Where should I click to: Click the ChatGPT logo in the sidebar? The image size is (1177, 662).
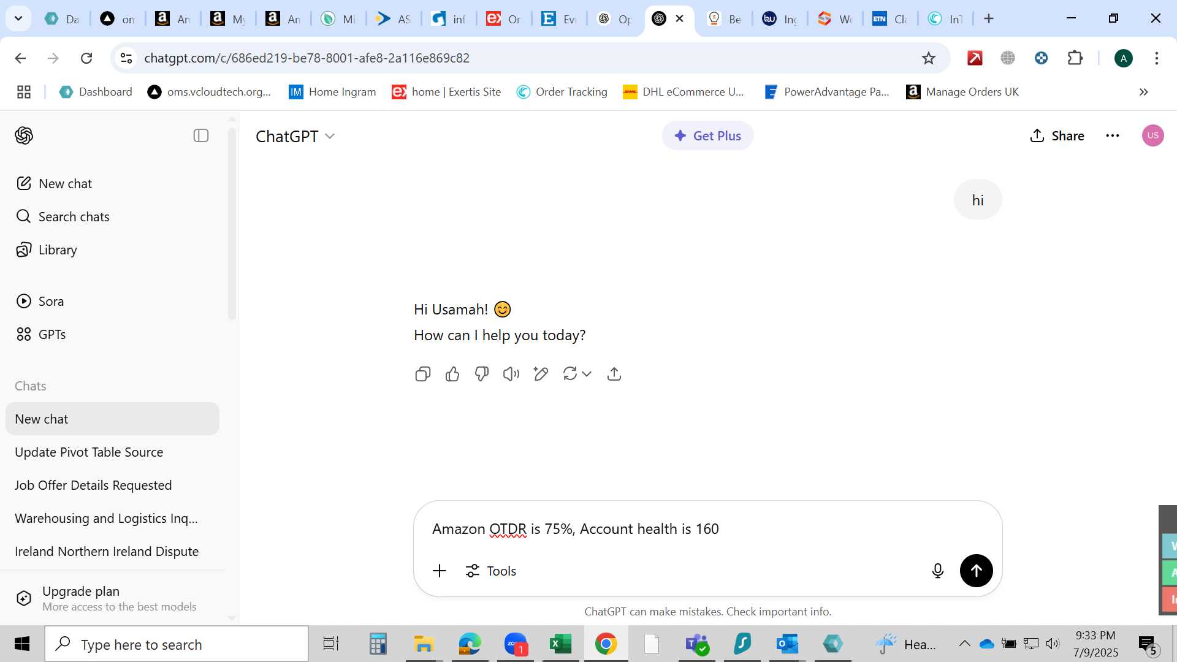pos(24,135)
